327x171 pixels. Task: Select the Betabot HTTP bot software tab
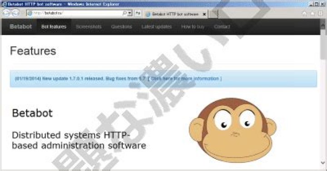point(175,14)
